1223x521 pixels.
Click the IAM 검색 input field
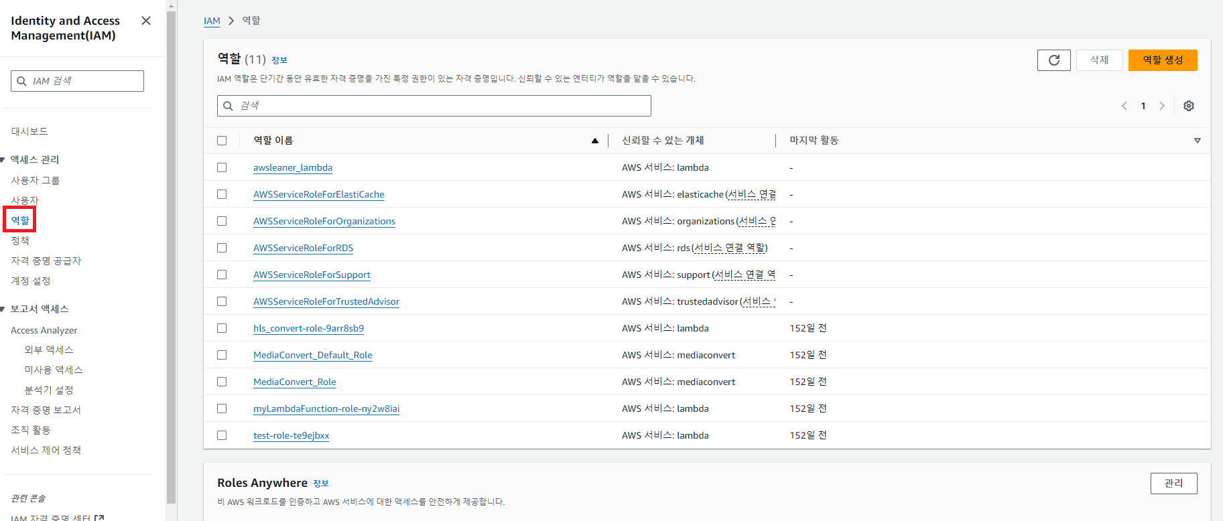77,81
